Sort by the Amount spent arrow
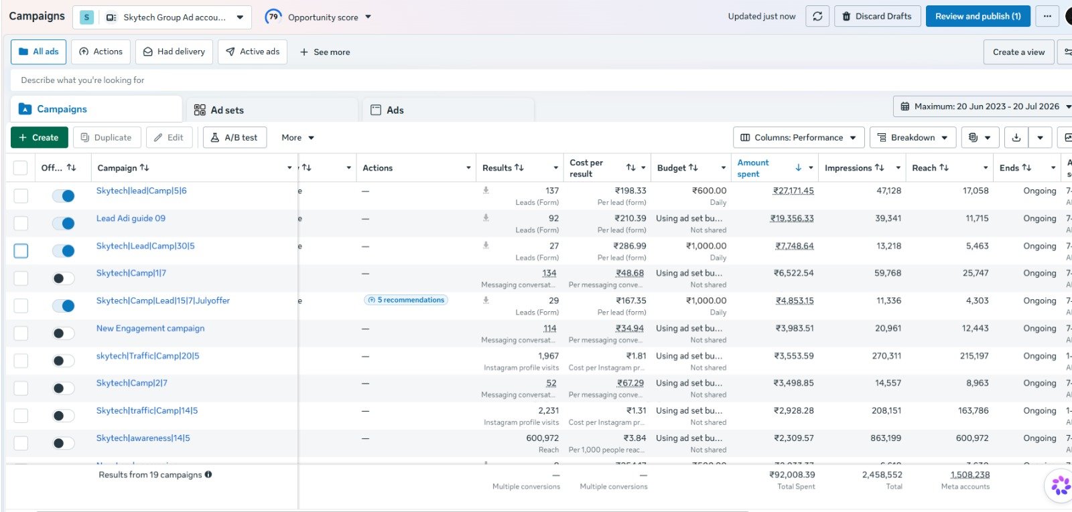The width and height of the screenshot is (1072, 512). (x=798, y=167)
